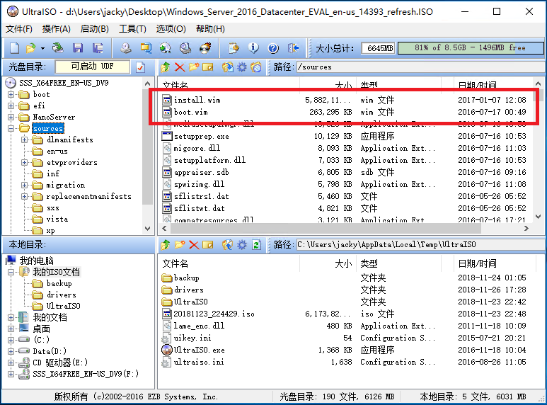
Task: Expand the boot folder in disc tree
Action: (x=11, y=95)
